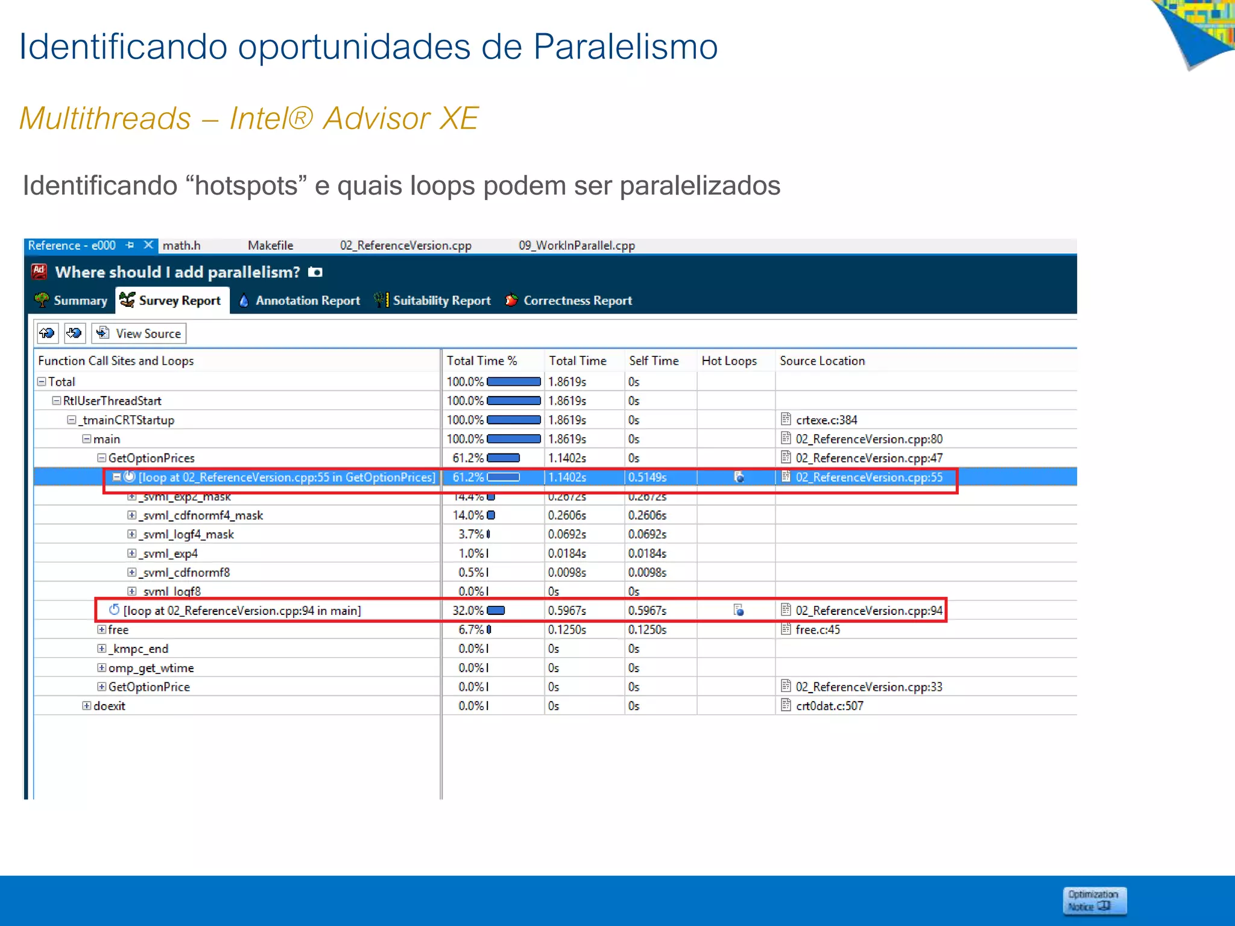Sort by the Self Time column header
Viewport: 1235px width, 926px height.
661,361
